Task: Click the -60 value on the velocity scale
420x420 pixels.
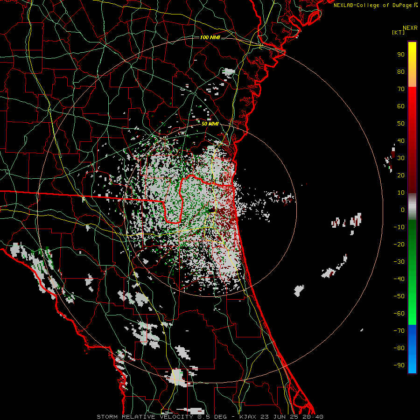Action: 399,314
